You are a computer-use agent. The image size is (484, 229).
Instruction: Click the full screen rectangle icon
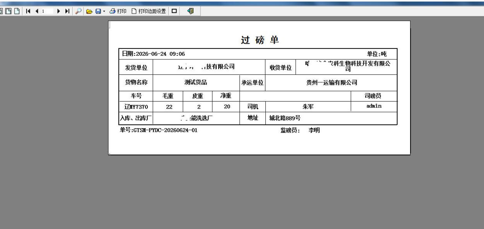tap(174, 12)
